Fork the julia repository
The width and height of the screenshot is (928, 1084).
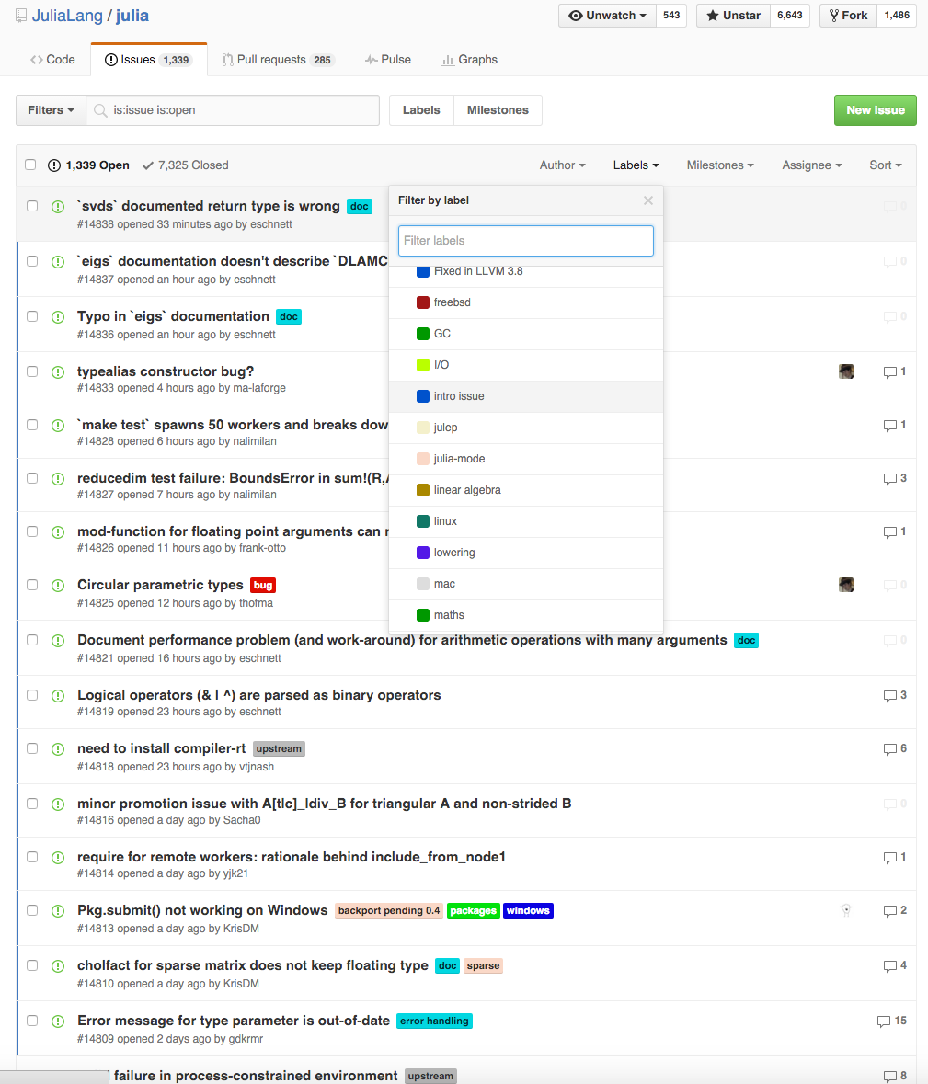(x=849, y=16)
